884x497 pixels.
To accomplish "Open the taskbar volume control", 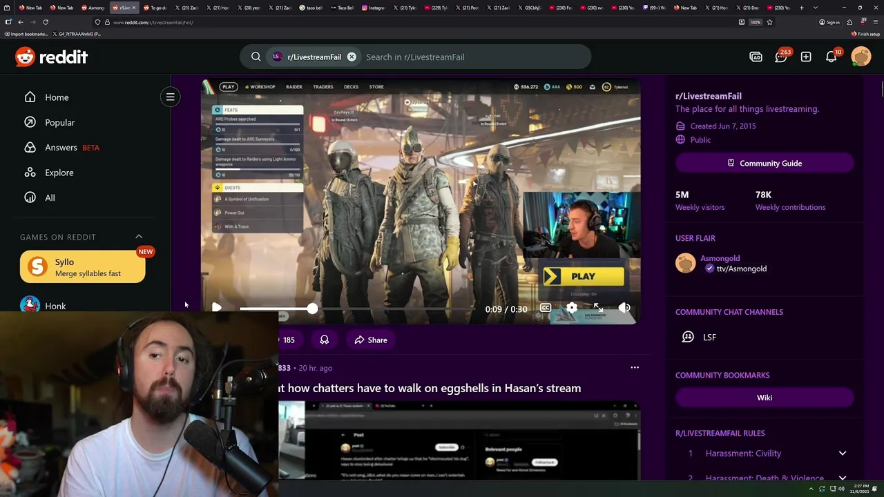I will coord(841,489).
